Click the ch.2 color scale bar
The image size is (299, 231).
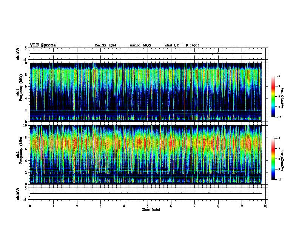pos(273,159)
